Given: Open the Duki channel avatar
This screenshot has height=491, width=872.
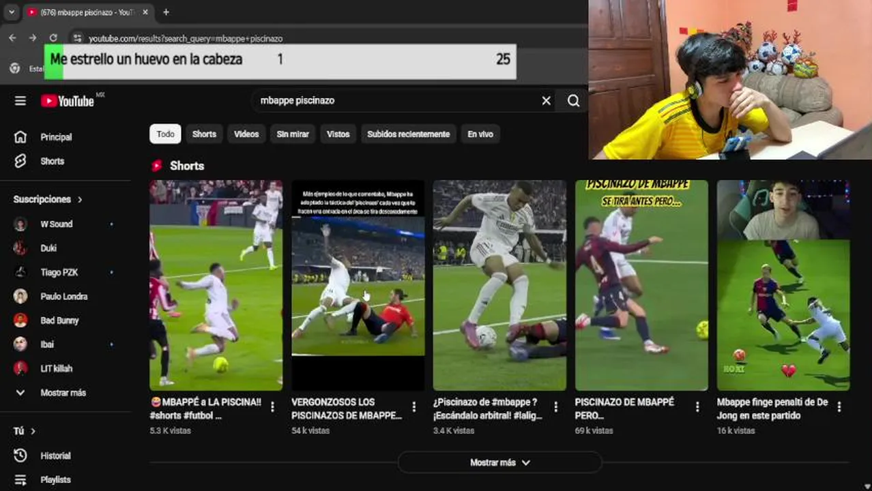Looking at the screenshot, I should [20, 248].
